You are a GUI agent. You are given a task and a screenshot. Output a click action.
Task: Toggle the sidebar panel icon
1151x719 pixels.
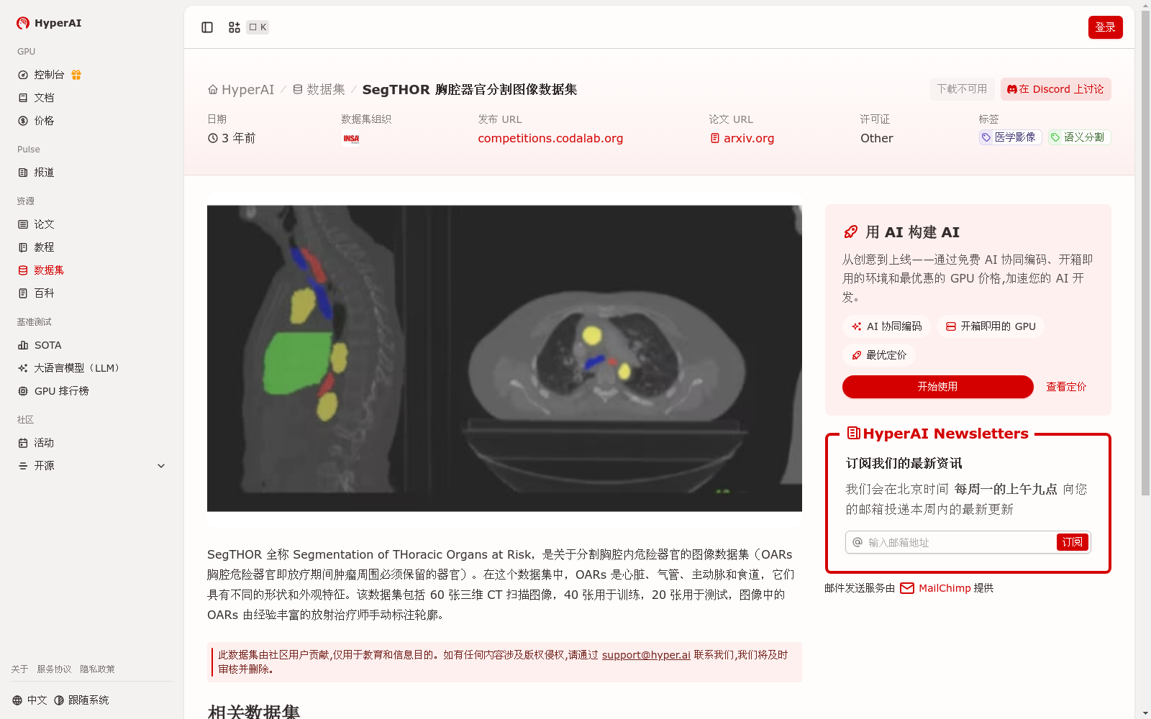point(207,27)
